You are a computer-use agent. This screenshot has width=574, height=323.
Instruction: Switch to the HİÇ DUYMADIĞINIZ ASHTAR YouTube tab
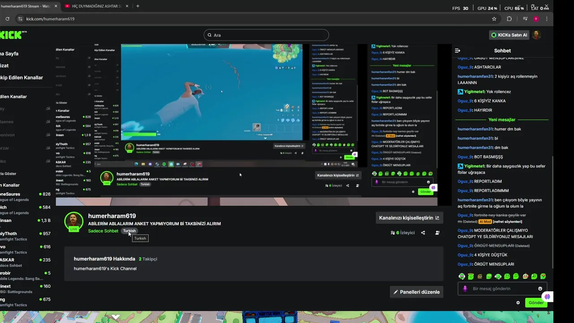(96, 6)
